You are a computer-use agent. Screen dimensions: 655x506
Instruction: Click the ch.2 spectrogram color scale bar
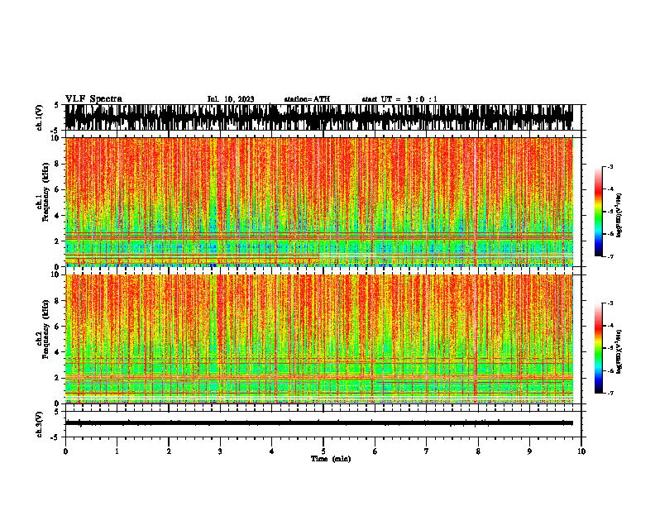coord(598,348)
